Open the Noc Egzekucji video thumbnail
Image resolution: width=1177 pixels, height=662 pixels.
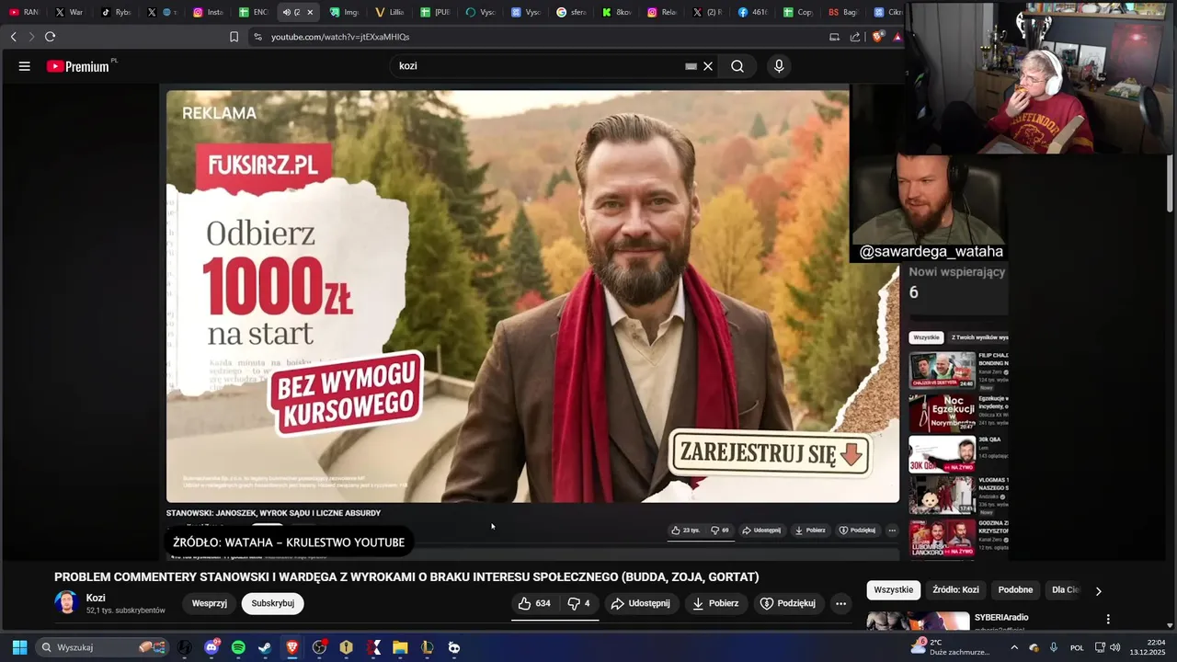(942, 413)
